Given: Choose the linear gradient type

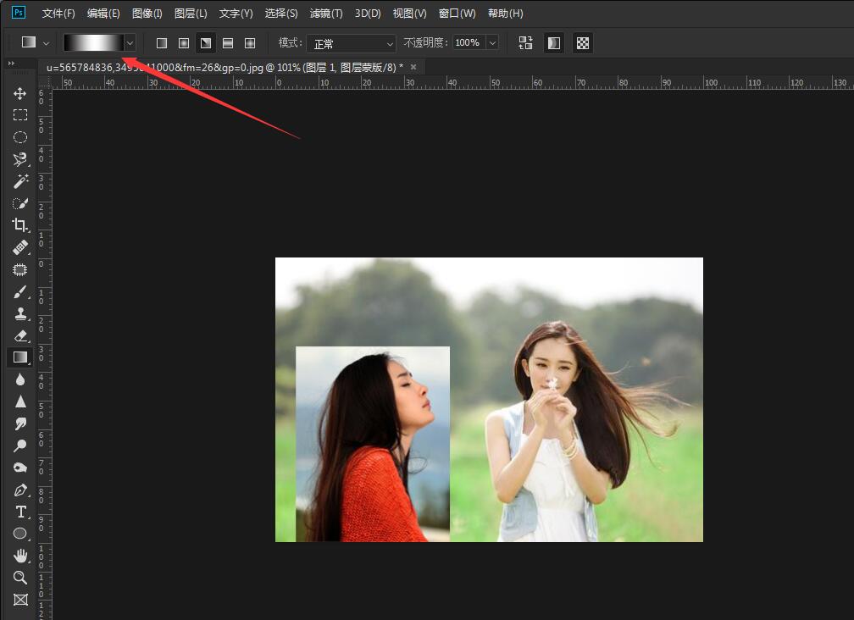Looking at the screenshot, I should [162, 43].
